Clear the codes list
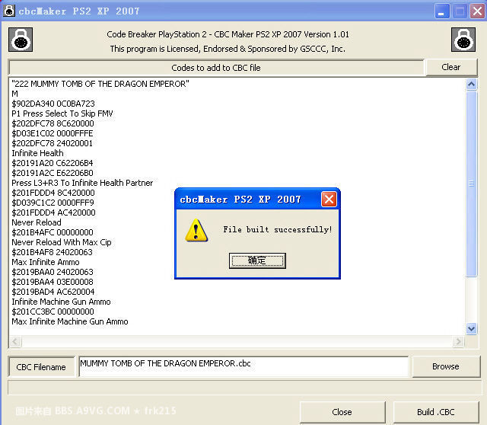 point(451,67)
